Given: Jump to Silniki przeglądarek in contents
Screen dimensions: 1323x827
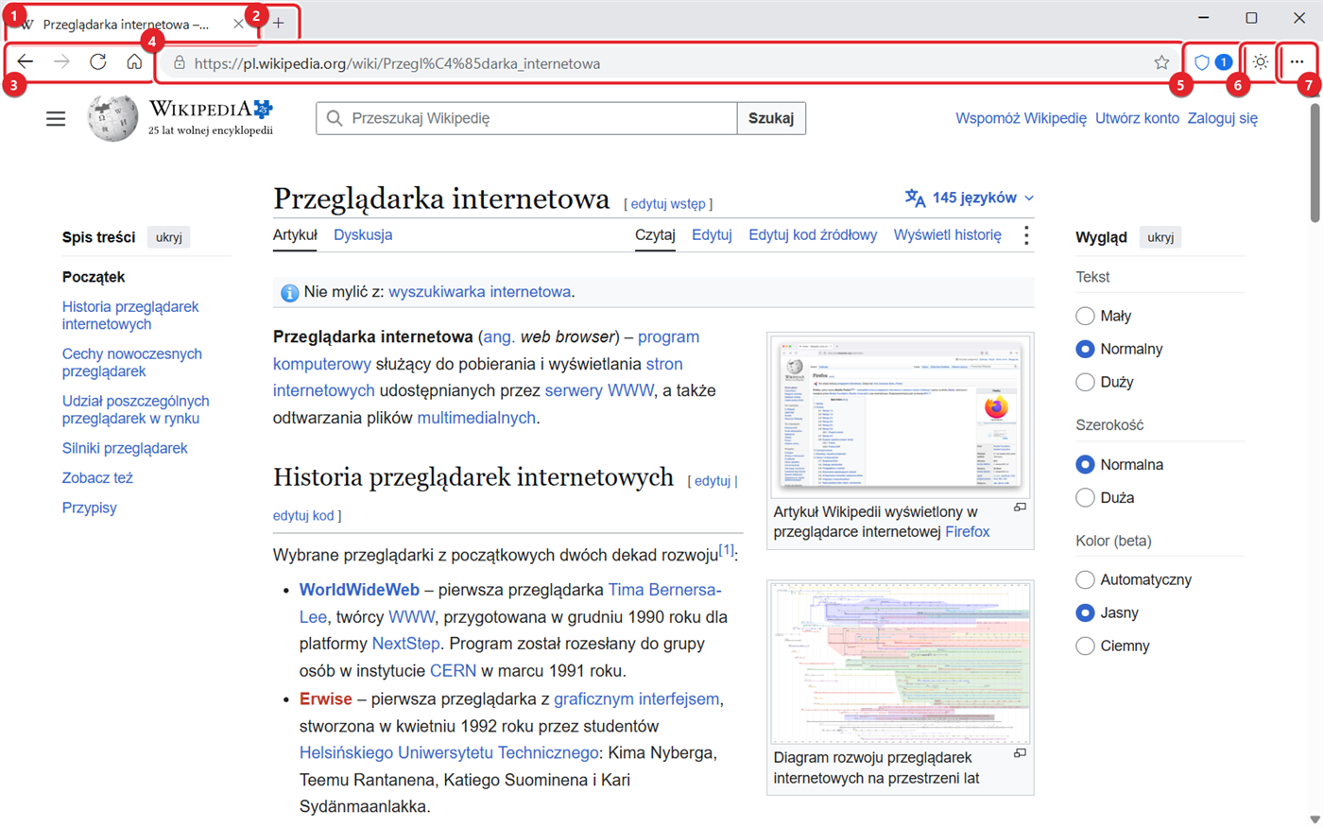Looking at the screenshot, I should pyautogui.click(x=125, y=448).
